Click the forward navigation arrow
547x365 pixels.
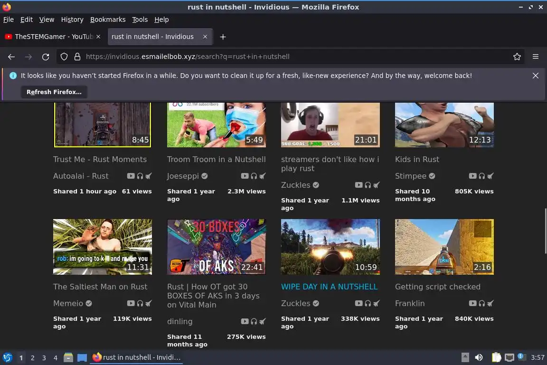pyautogui.click(x=28, y=57)
